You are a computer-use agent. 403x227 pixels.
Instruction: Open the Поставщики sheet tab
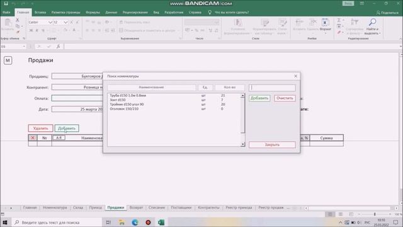[x=181, y=207]
